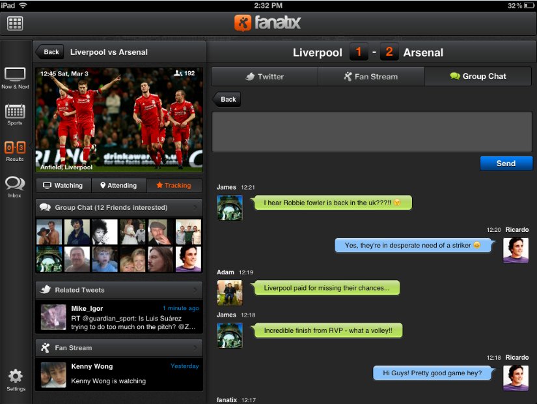Click the Group Chat speech bubble icon in left panel
537x404 pixels.
pyautogui.click(x=45, y=207)
